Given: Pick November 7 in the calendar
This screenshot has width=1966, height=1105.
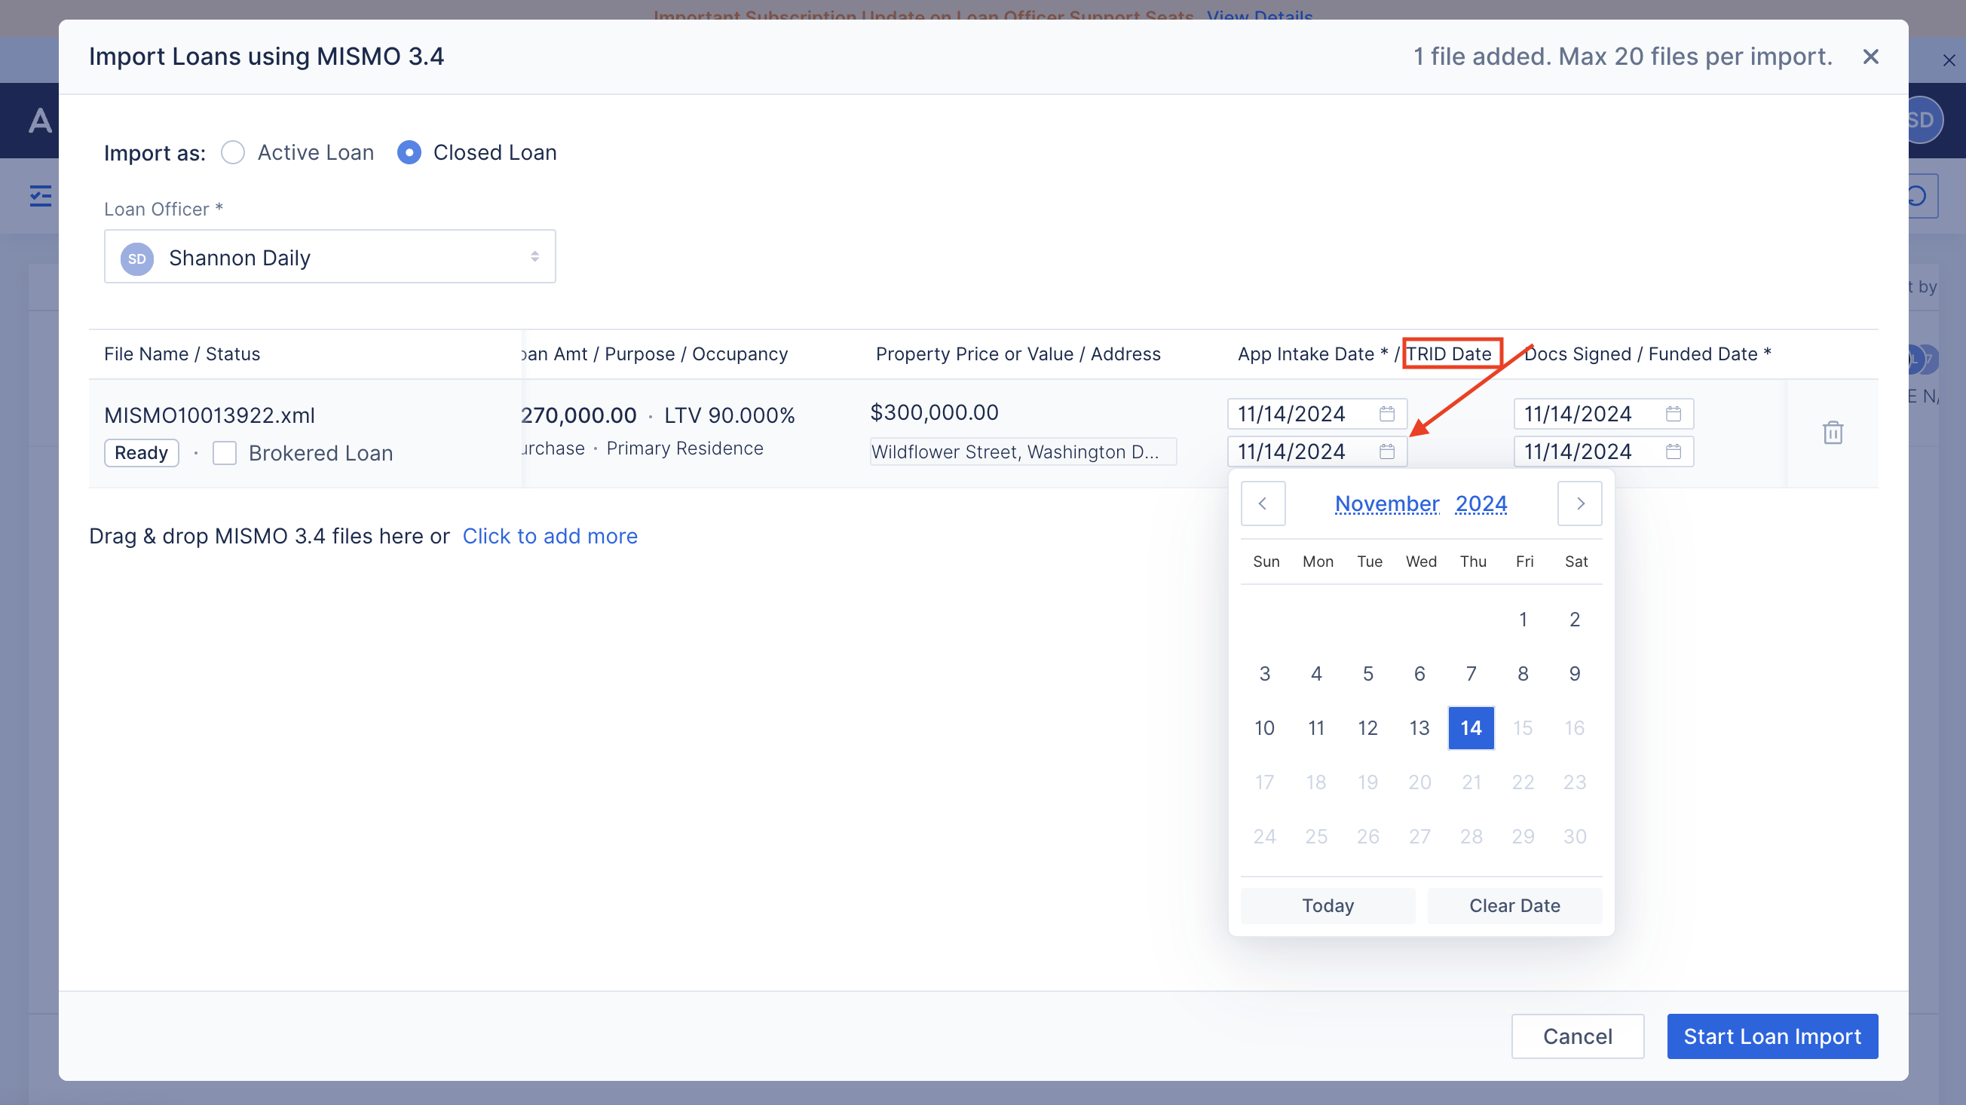Looking at the screenshot, I should coord(1471,674).
